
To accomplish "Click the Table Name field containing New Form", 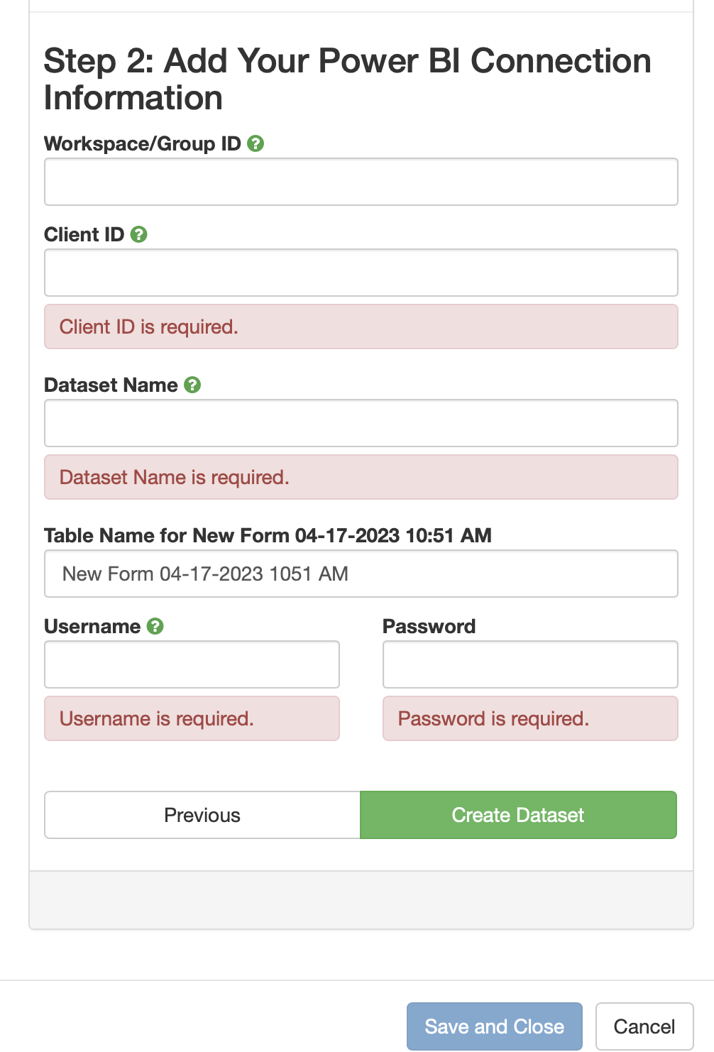I will point(361,574).
